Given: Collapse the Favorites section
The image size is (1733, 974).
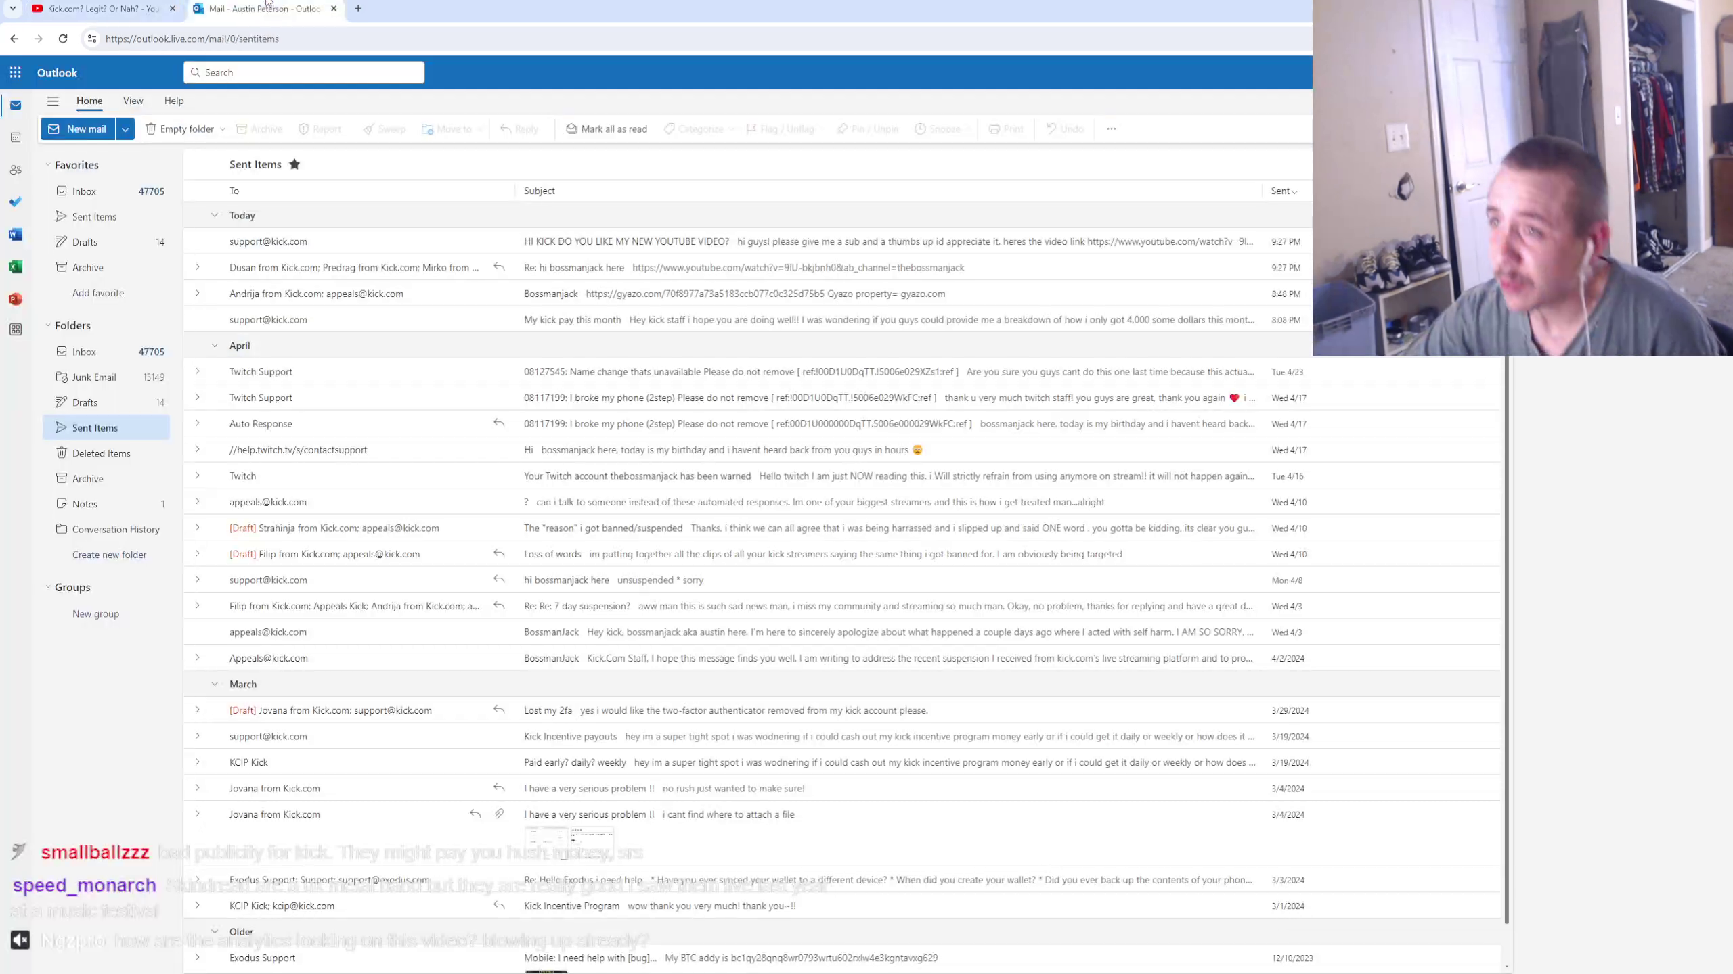Looking at the screenshot, I should [x=48, y=165].
